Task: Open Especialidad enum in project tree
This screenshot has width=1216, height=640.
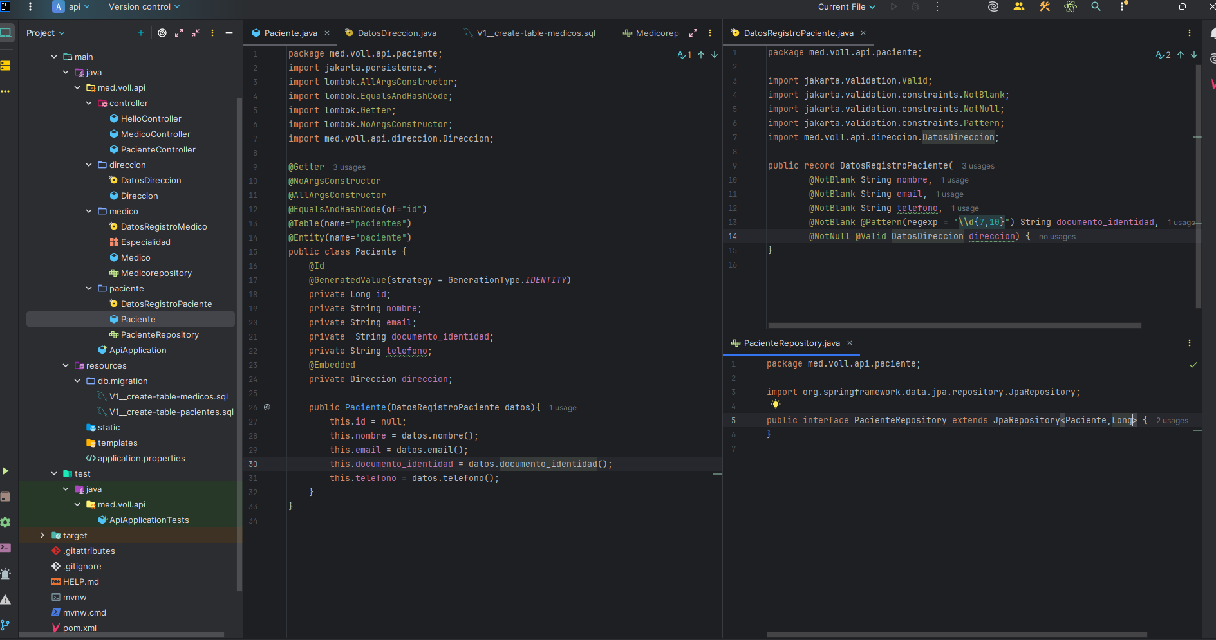Action: point(145,242)
